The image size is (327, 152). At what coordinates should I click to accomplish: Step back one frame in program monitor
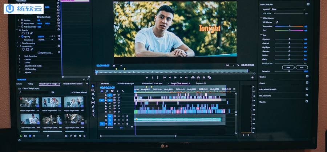tap(170, 77)
